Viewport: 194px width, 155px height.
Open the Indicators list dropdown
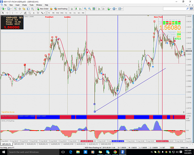[x=109, y=9]
